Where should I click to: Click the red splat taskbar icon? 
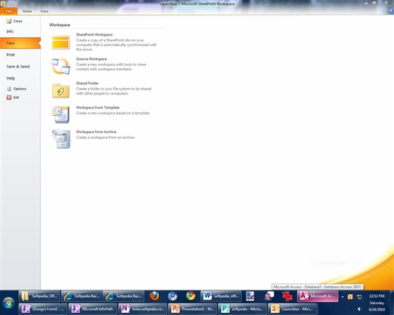coord(287,296)
